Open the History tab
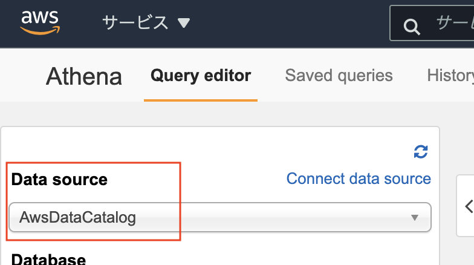The width and height of the screenshot is (474, 265). click(x=450, y=75)
